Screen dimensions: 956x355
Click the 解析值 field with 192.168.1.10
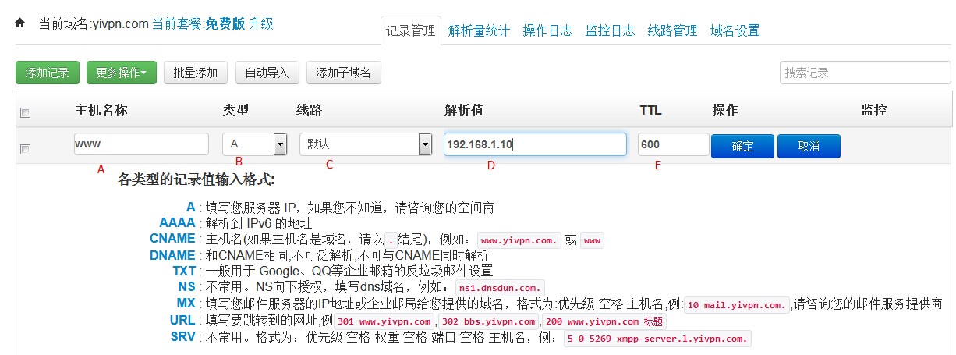pyautogui.click(x=535, y=144)
